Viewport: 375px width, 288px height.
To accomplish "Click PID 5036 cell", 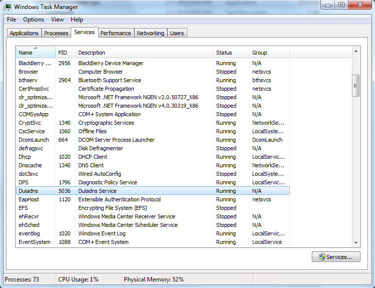I will click(65, 191).
